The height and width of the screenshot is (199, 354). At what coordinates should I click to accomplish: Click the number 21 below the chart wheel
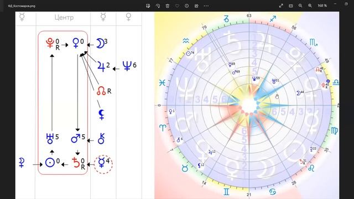point(249,195)
